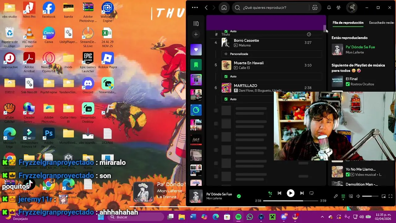Screen dimensions: 396x223
Task: Open Spotify's three-dot menu
Action: pyautogui.click(x=195, y=7)
